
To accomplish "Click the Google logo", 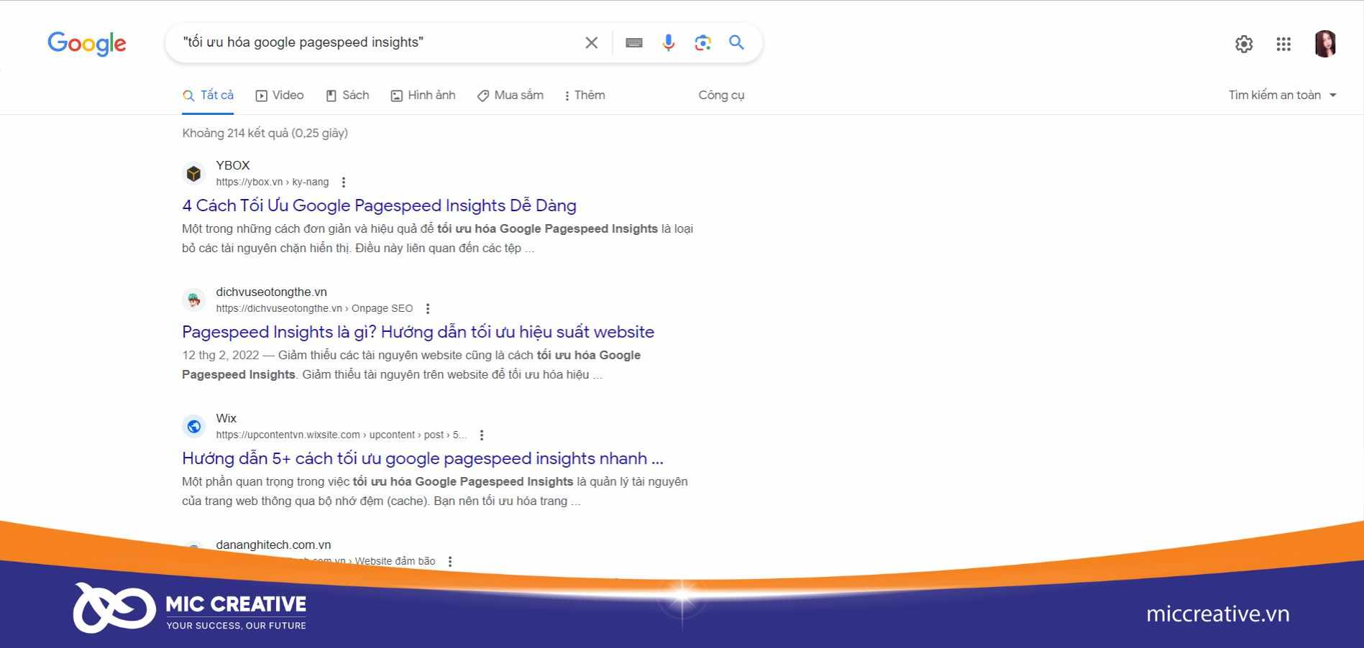I will coord(87,43).
